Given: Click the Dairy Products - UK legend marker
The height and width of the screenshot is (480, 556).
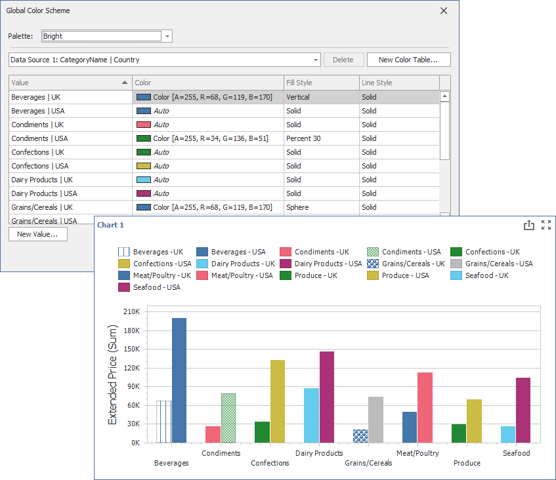Looking at the screenshot, I should coord(202,264).
